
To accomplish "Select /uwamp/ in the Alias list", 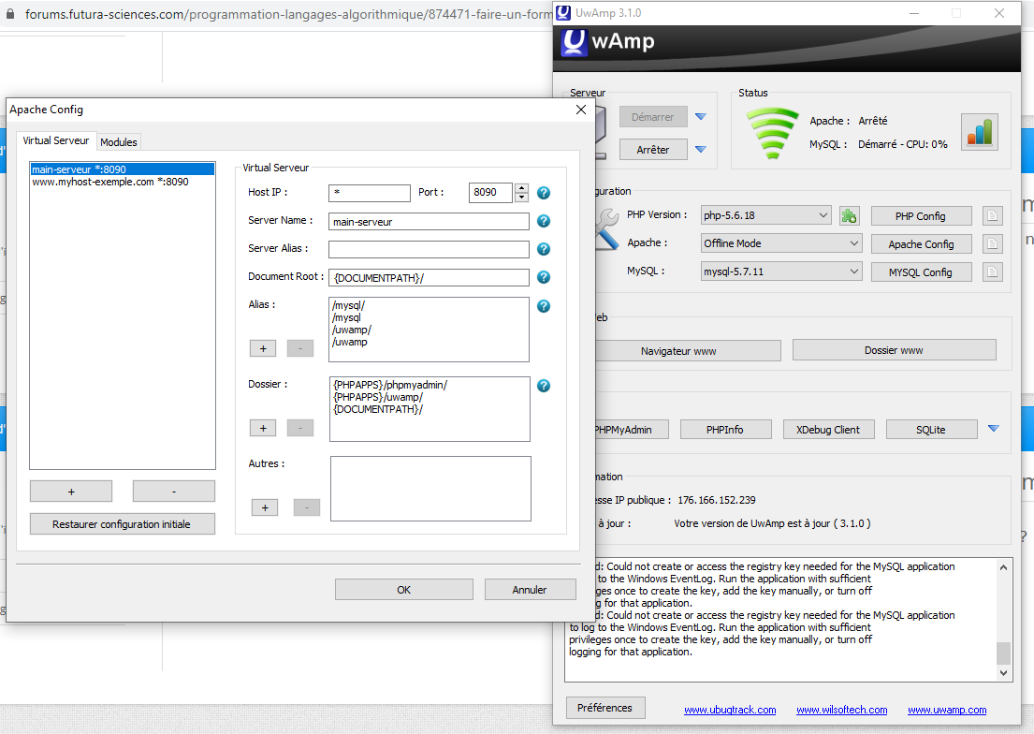I will [352, 330].
